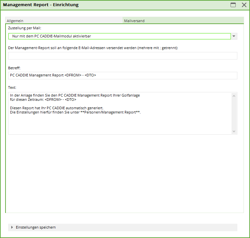This screenshot has width=250, height=238.
Task: Focus the E-Mail-Adressen input field
Action: [123, 56]
